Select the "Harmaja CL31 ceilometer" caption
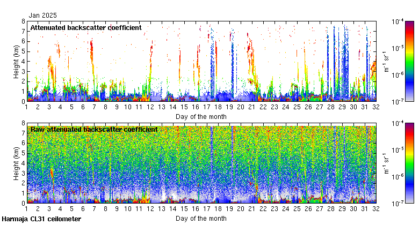 (41, 219)
